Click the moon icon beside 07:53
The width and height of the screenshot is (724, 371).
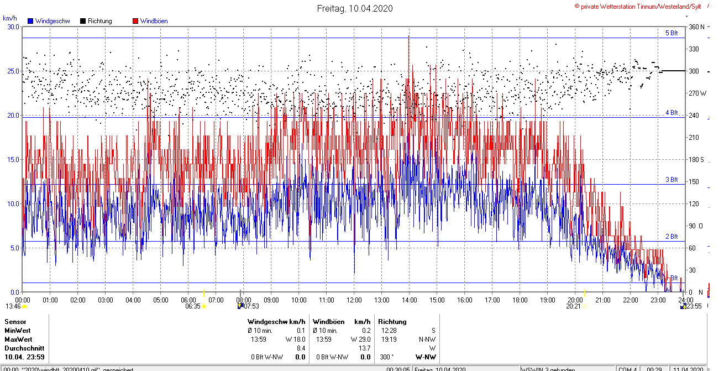pos(240,306)
